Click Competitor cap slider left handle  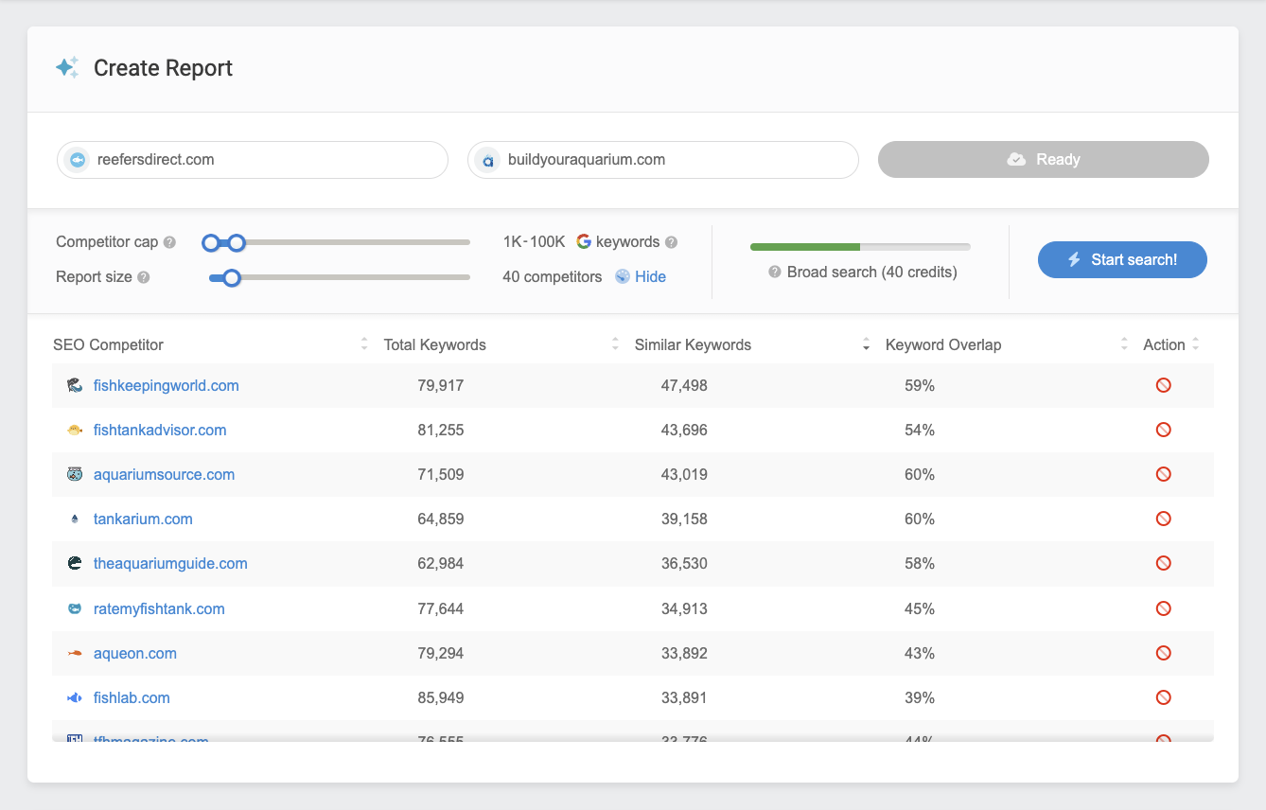click(211, 243)
